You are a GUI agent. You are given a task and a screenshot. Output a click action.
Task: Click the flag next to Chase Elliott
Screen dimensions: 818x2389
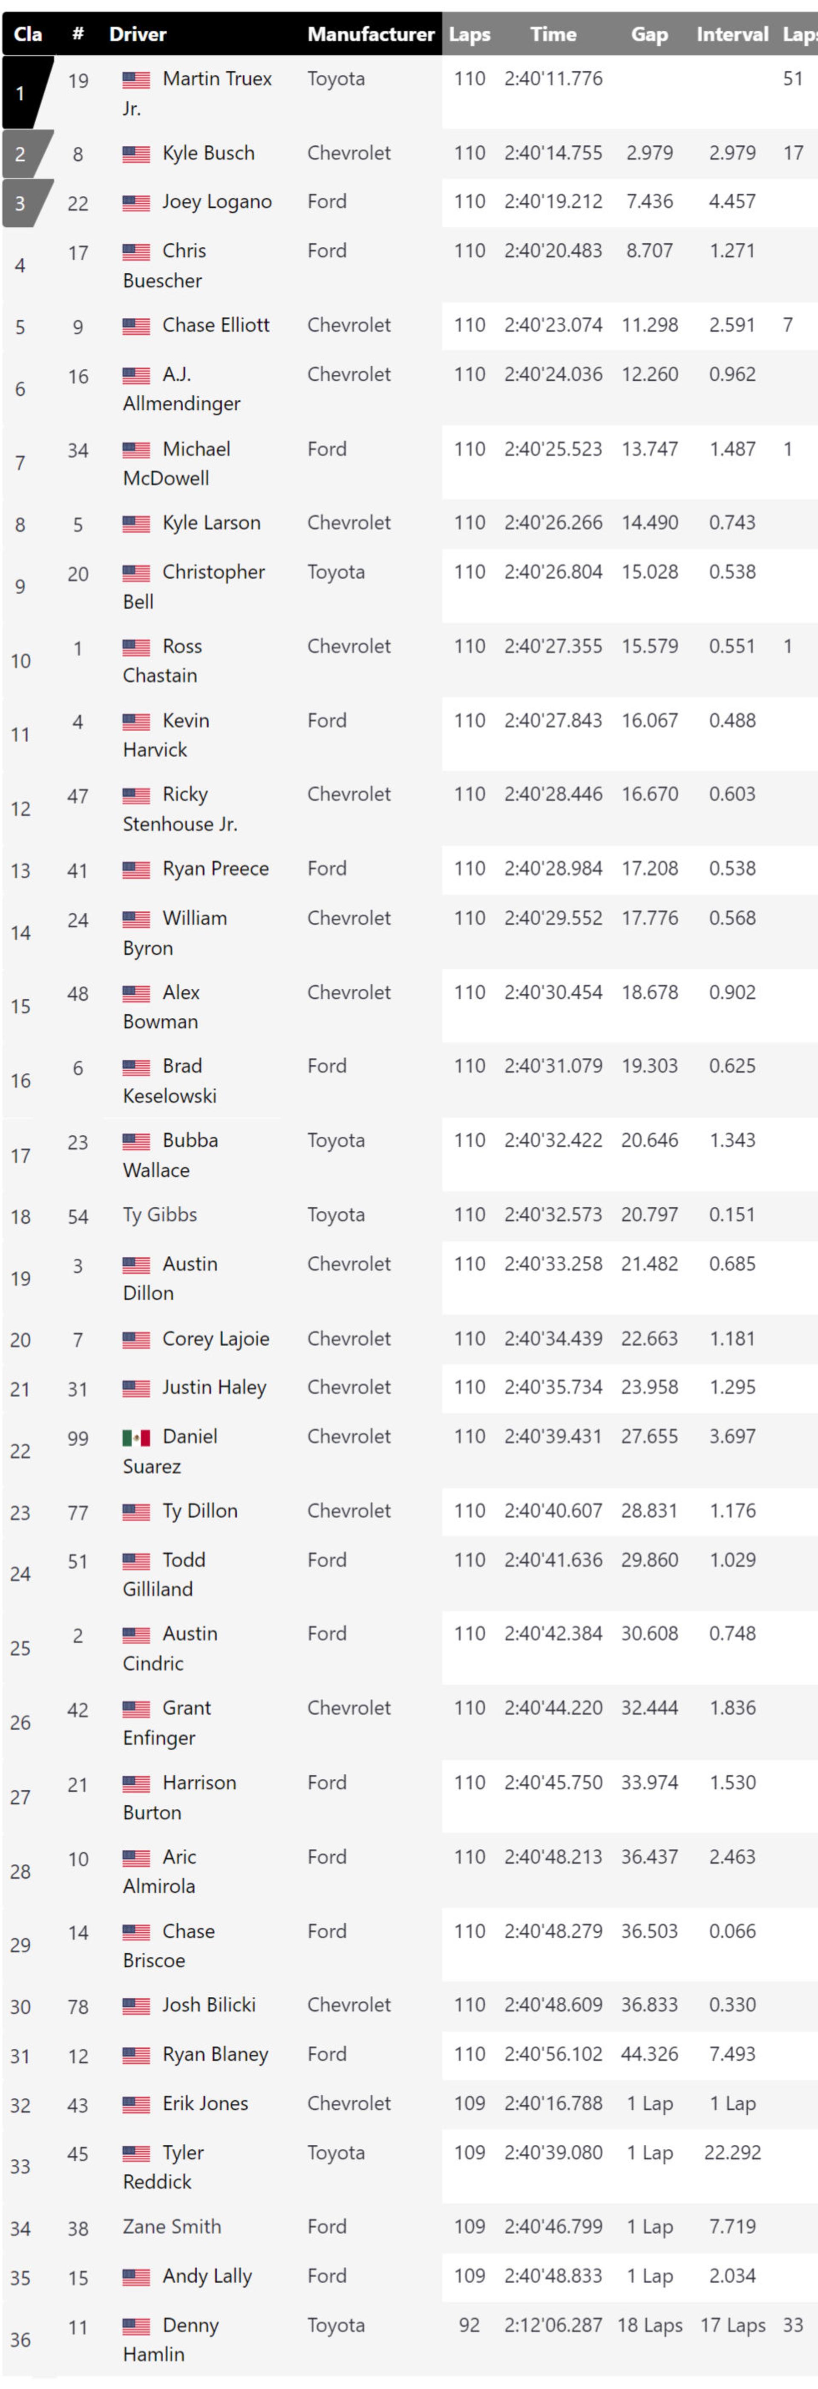(136, 325)
